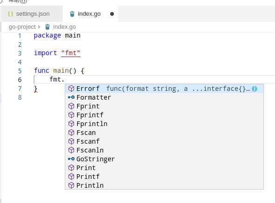Select the Fscan suggestion
Viewport: 275px width, 203px height.
coord(164,133)
